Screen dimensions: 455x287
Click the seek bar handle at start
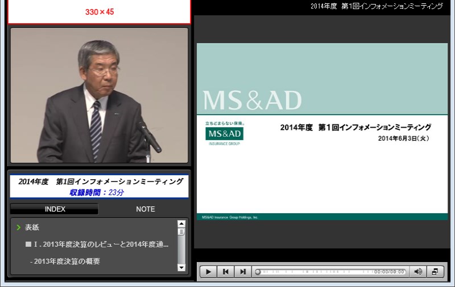258,272
